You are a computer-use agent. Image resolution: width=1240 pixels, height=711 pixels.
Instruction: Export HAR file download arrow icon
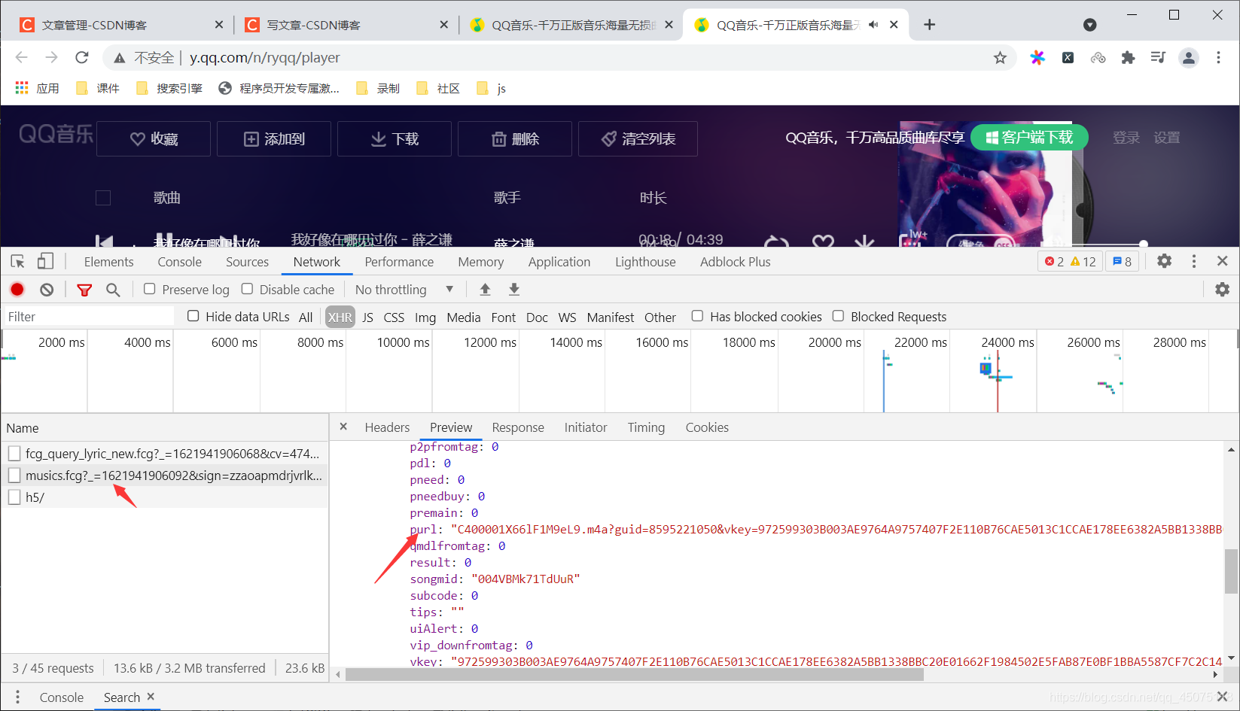tap(514, 289)
